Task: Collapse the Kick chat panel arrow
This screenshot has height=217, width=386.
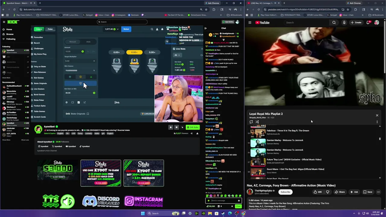Action: point(205,28)
